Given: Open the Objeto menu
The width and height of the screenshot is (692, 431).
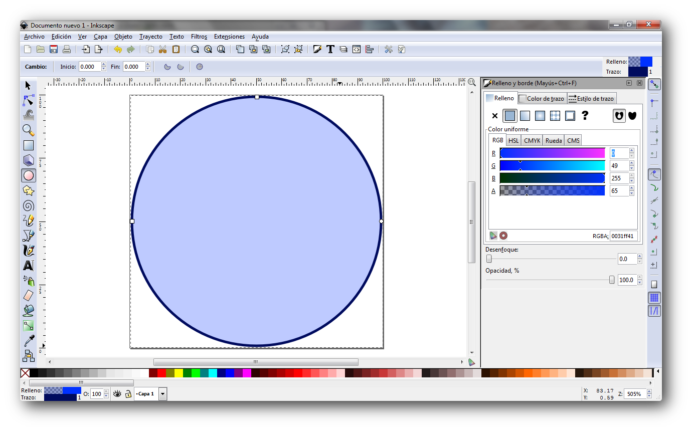Looking at the screenshot, I should click(x=123, y=37).
